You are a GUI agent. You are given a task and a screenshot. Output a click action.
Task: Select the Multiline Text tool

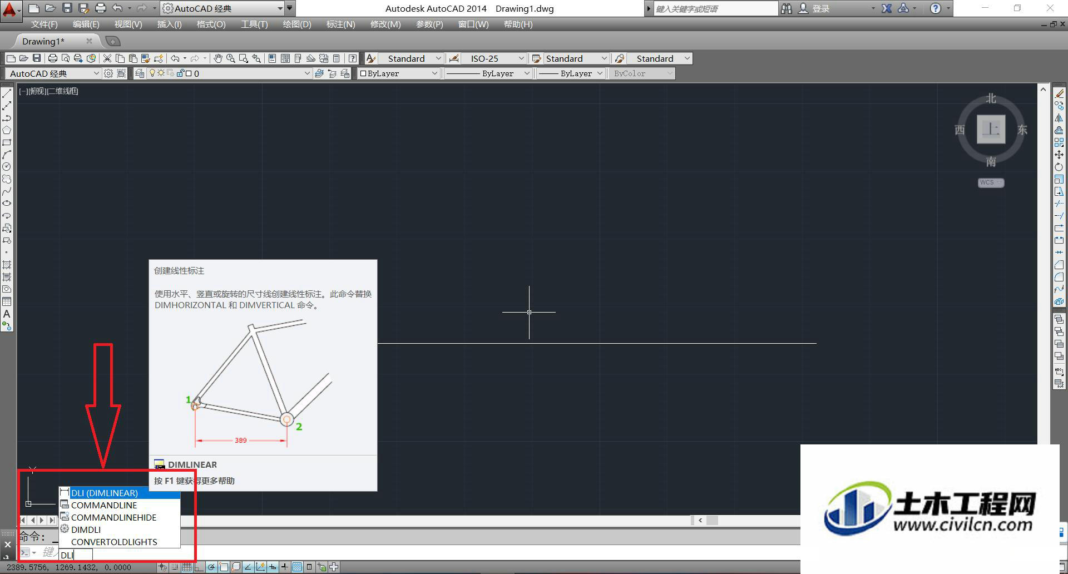click(7, 314)
